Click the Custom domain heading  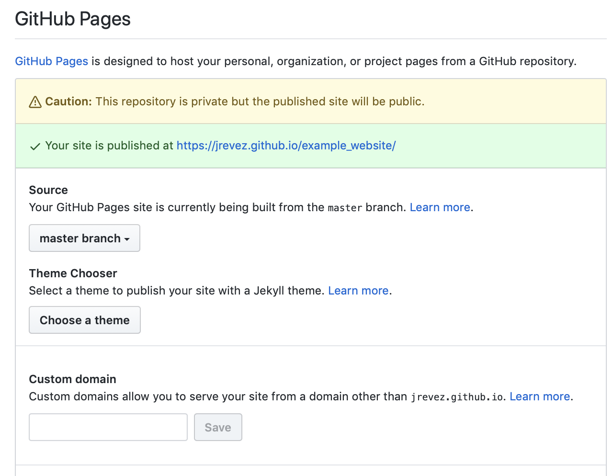click(73, 379)
